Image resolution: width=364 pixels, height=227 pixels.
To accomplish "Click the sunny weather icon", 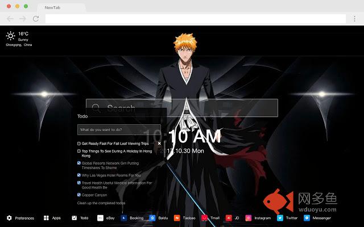I will pos(10,36).
